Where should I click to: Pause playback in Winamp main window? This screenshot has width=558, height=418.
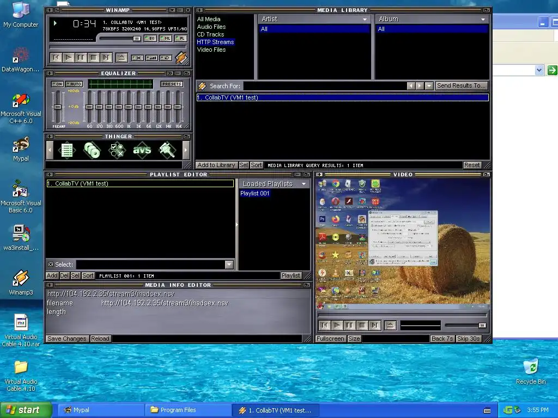[x=81, y=58]
